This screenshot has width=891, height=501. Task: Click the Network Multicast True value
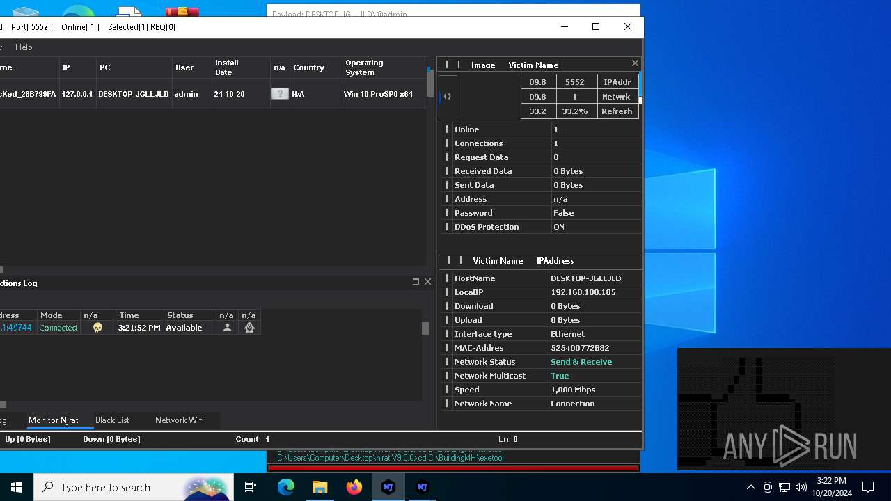560,376
